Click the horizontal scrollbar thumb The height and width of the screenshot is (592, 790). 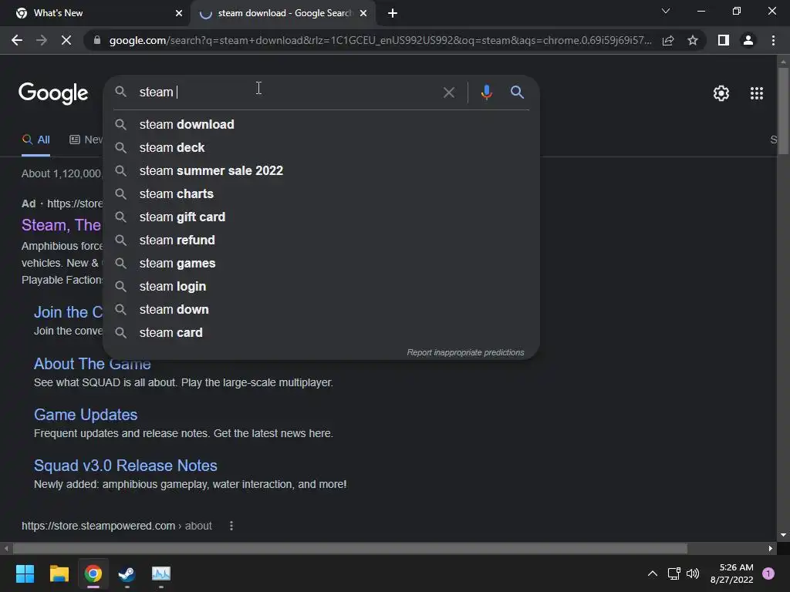click(349, 548)
